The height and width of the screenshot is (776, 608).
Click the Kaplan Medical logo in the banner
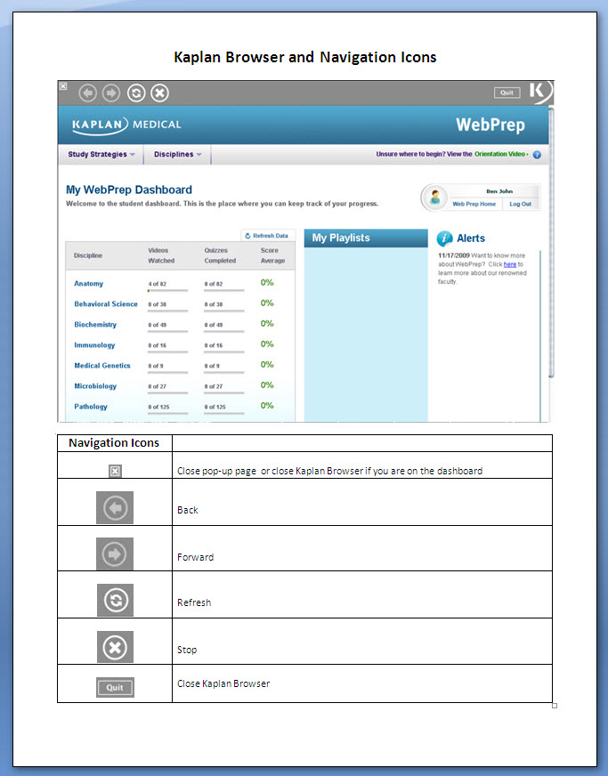pyautogui.click(x=126, y=125)
